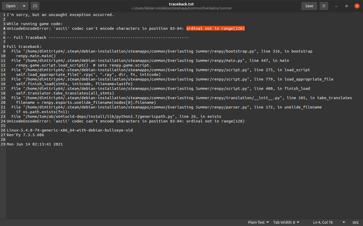This screenshot has width=363, height=226.
Task: Click line number 29 in gutter
Action: (3, 144)
